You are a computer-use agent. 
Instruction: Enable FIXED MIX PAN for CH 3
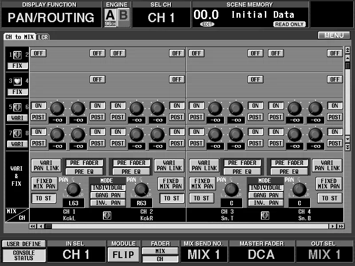[x=202, y=184]
